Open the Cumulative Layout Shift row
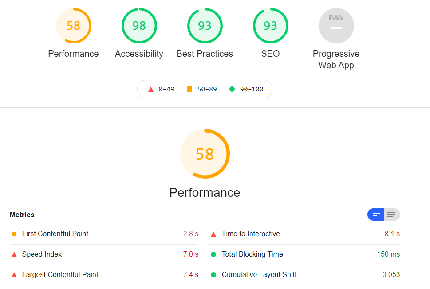430x289 pixels. 304,275
